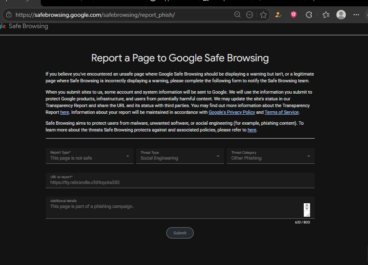Image resolution: width=368 pixels, height=265 pixels.
Task: Open the circled ellipsis address bar icon
Action: coord(250,15)
